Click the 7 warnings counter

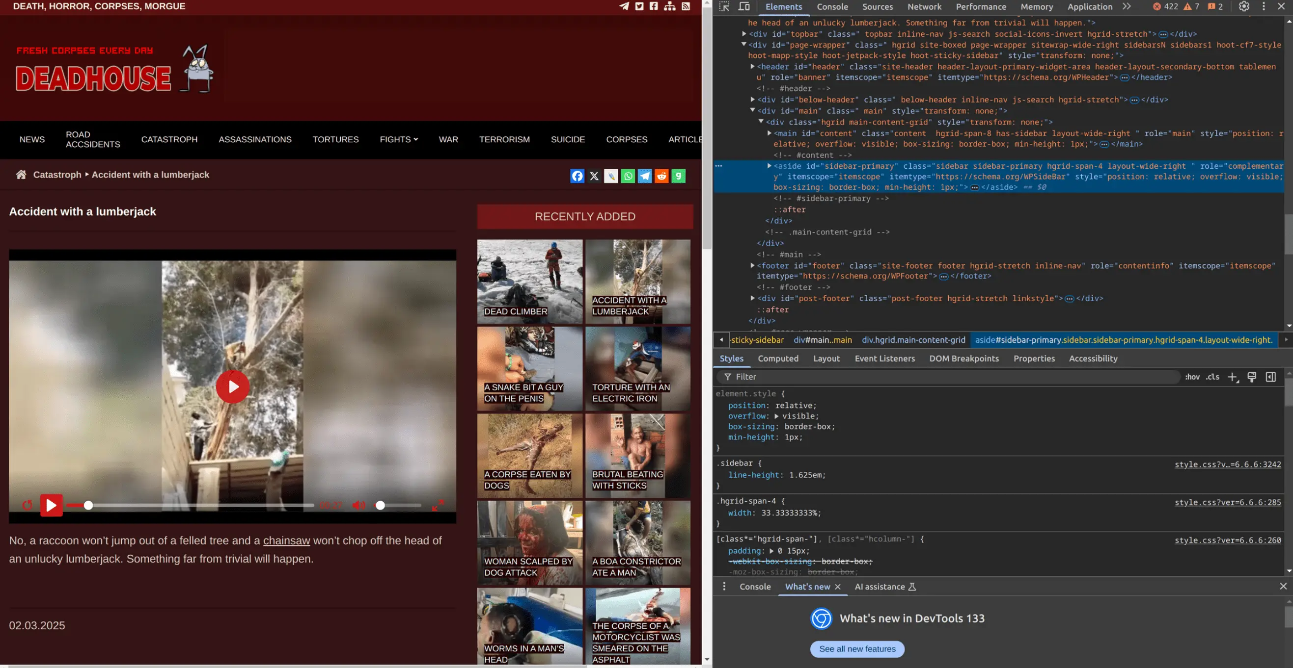[1191, 6]
